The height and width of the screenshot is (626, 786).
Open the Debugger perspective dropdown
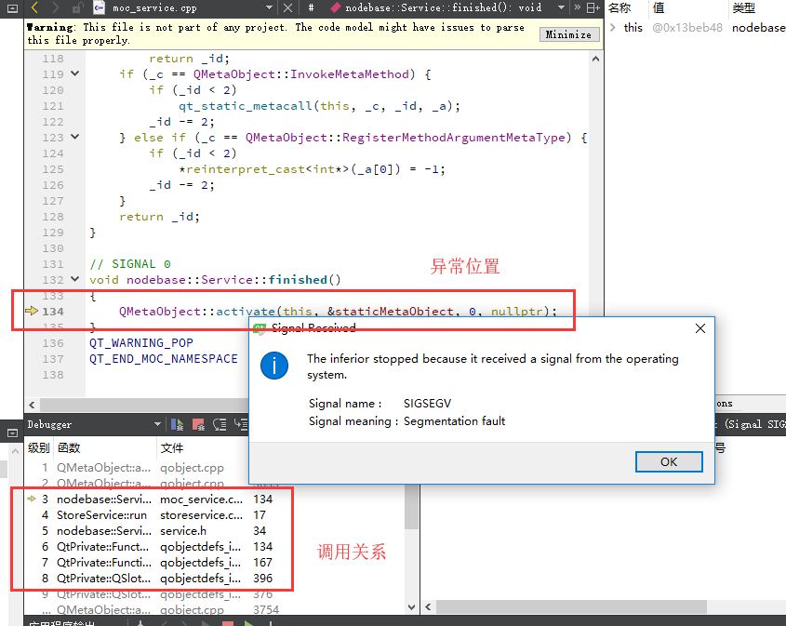coord(157,425)
